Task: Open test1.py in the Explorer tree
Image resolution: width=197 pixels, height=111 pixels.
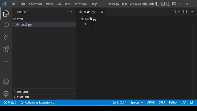Action: (x=44, y=25)
